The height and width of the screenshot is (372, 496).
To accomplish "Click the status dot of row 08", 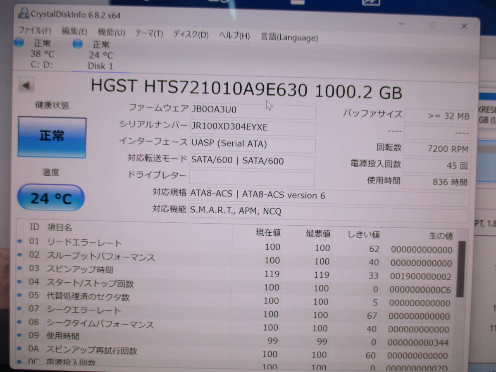I will tap(20, 322).
